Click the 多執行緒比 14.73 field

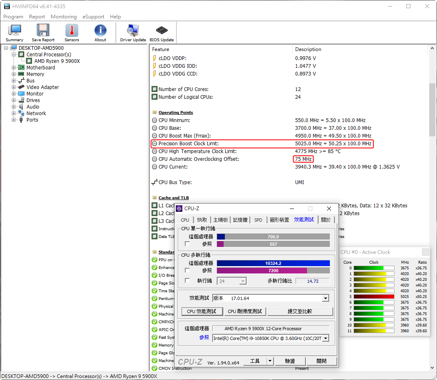312,281
